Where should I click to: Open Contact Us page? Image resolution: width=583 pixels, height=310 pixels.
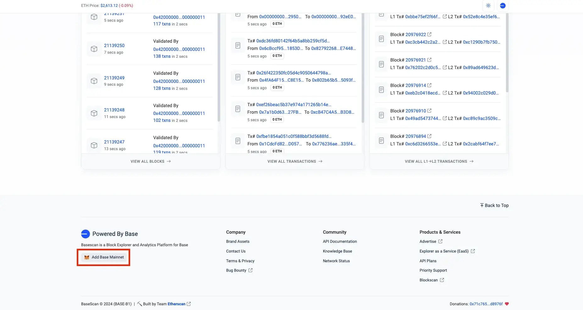coord(236,251)
